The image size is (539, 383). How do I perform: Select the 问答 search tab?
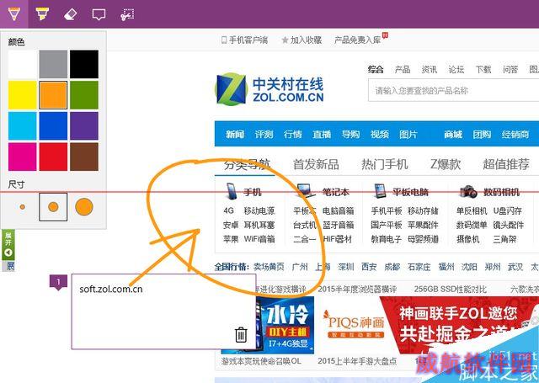[510, 69]
